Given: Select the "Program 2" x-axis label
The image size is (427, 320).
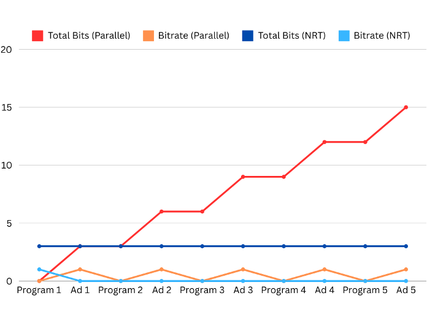Looking at the screenshot, I should [x=120, y=290].
